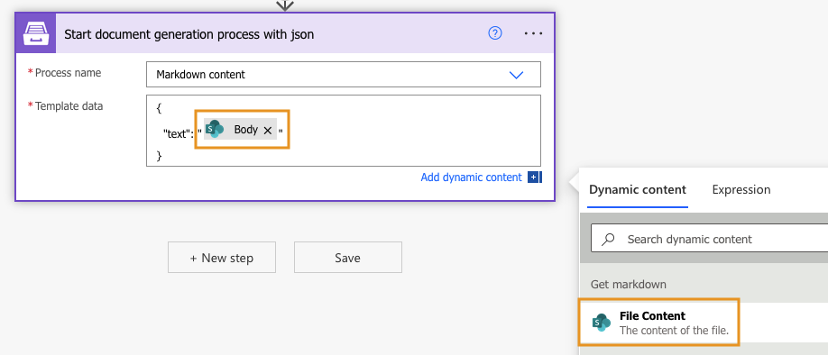Select the Body dynamic content token

[x=240, y=129]
